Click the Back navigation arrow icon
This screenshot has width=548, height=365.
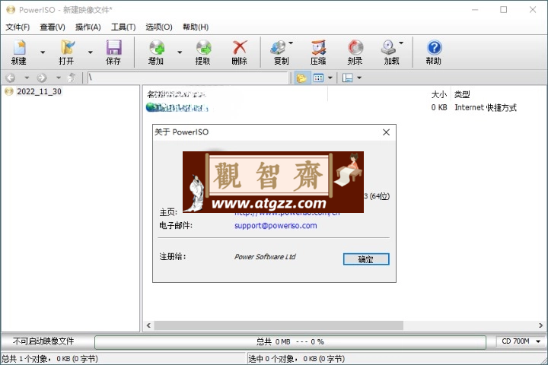11,78
